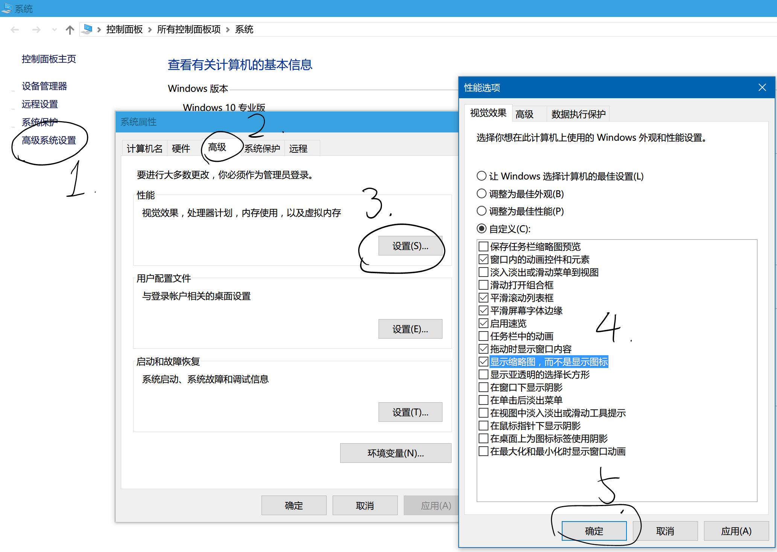
Task: Switch to 数据执行保护 tab
Action: click(x=578, y=114)
